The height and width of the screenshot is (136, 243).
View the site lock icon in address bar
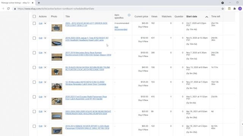[x=15, y=9]
